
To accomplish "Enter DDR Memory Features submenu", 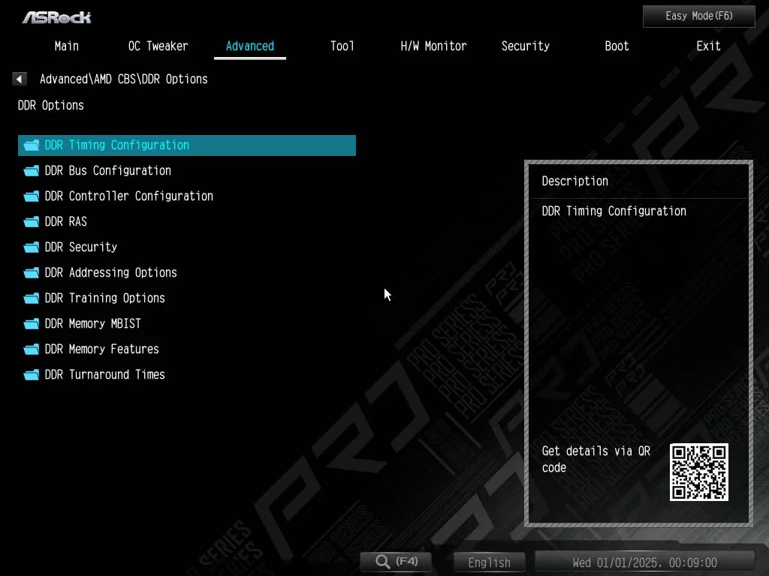I will 101,349.
